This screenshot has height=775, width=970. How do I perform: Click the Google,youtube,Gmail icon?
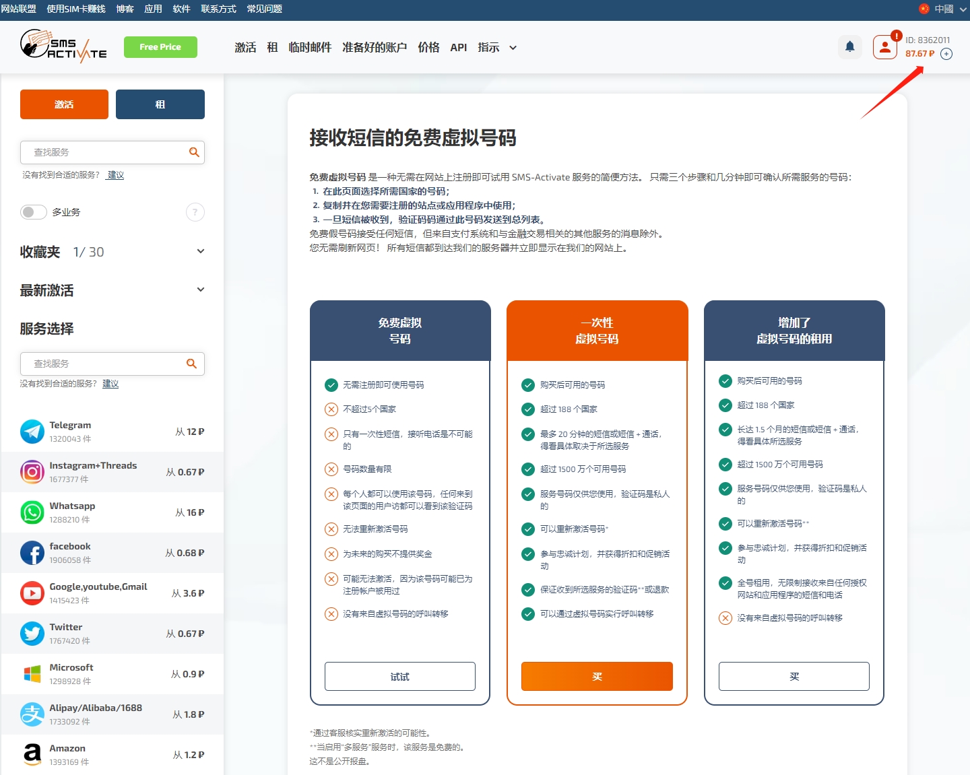click(x=32, y=593)
